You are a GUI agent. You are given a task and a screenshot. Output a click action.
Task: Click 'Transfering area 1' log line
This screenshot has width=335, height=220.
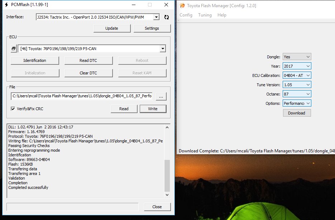click(x=24, y=173)
